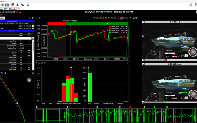Open the notifications icon with red badge
The height and width of the screenshot is (123, 197).
pyautogui.click(x=12, y=5)
